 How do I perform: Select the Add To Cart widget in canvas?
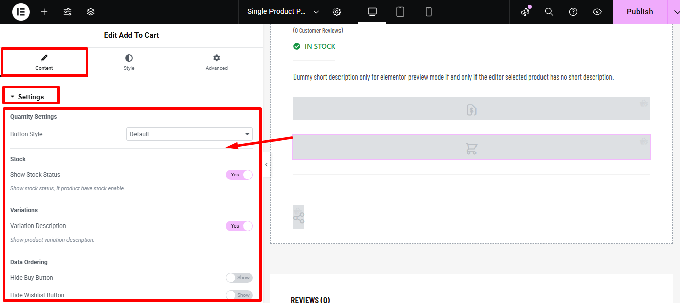tap(471, 147)
